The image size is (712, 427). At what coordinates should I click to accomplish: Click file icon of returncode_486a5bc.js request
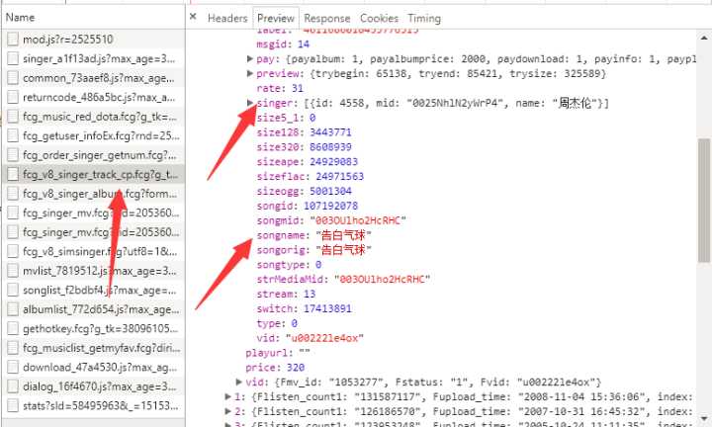(13, 97)
